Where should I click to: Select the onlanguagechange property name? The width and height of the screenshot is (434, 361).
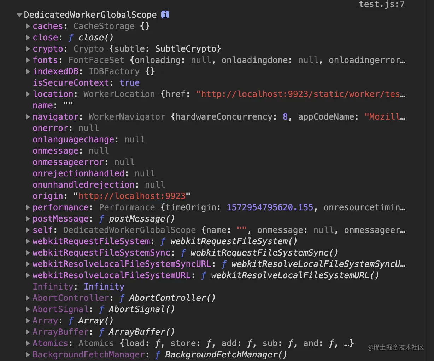(73, 139)
